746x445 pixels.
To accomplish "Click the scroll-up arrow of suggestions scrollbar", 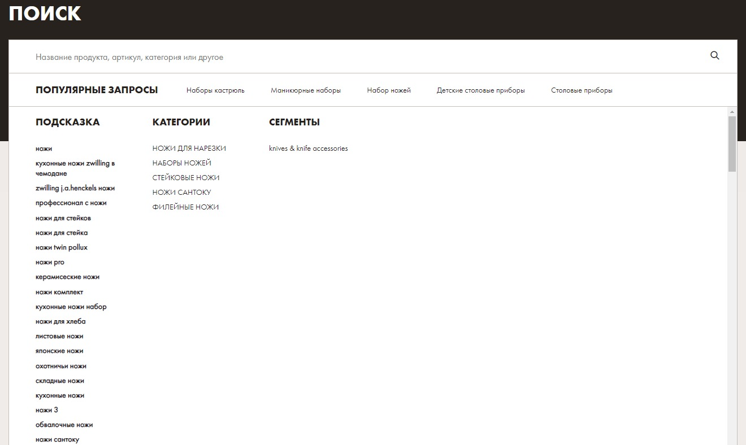I will 732,111.
